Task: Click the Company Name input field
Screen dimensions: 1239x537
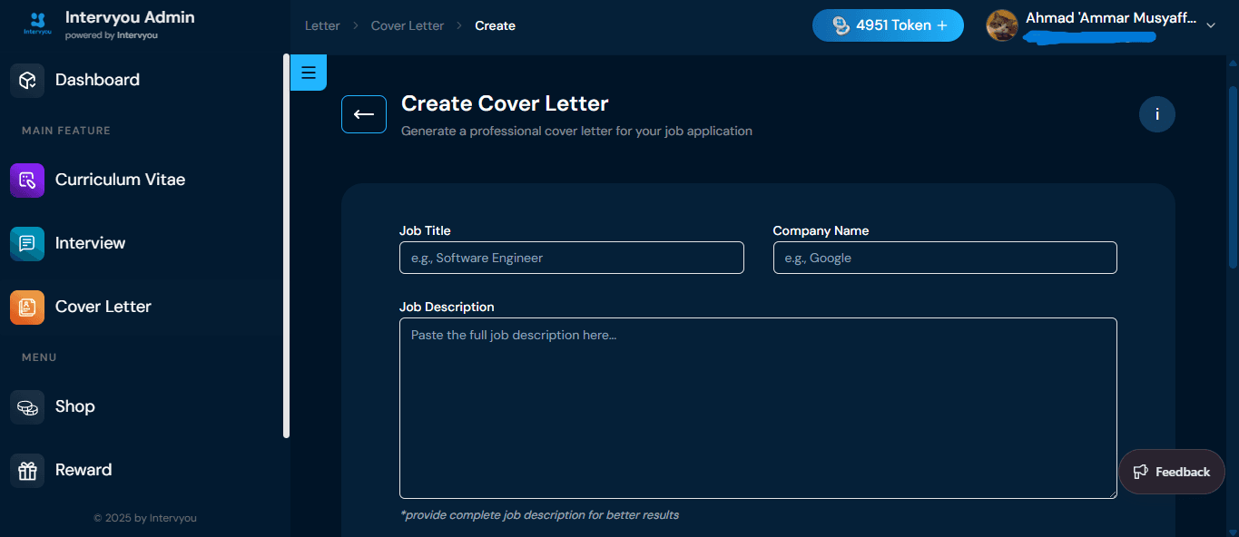Action: pos(945,258)
